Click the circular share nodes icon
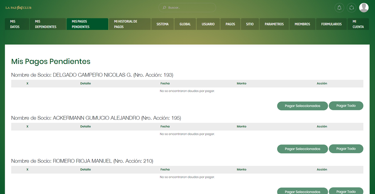 tap(351, 8)
